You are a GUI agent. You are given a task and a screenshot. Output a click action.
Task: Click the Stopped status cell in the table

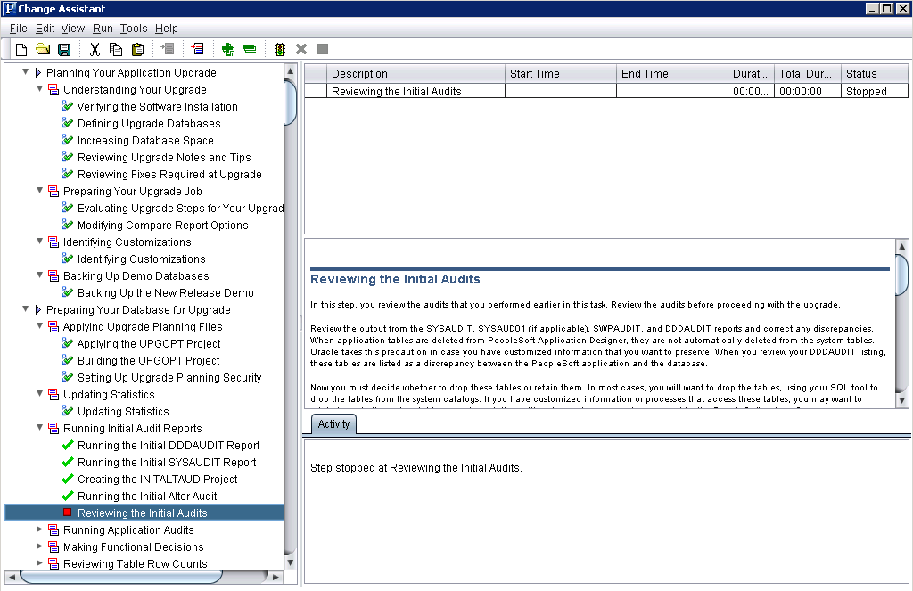(x=875, y=91)
